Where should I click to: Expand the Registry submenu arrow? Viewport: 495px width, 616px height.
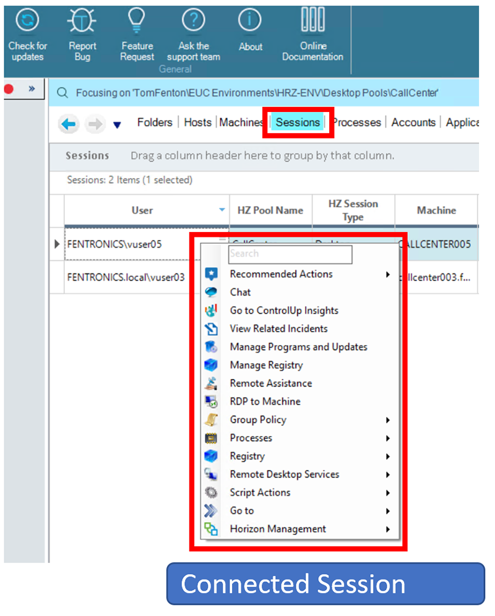(388, 456)
